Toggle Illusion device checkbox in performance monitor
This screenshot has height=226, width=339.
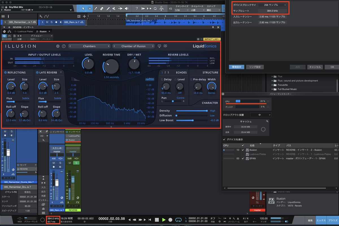(x=243, y=150)
